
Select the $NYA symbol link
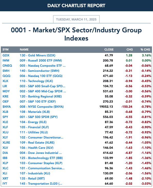click(7, 107)
